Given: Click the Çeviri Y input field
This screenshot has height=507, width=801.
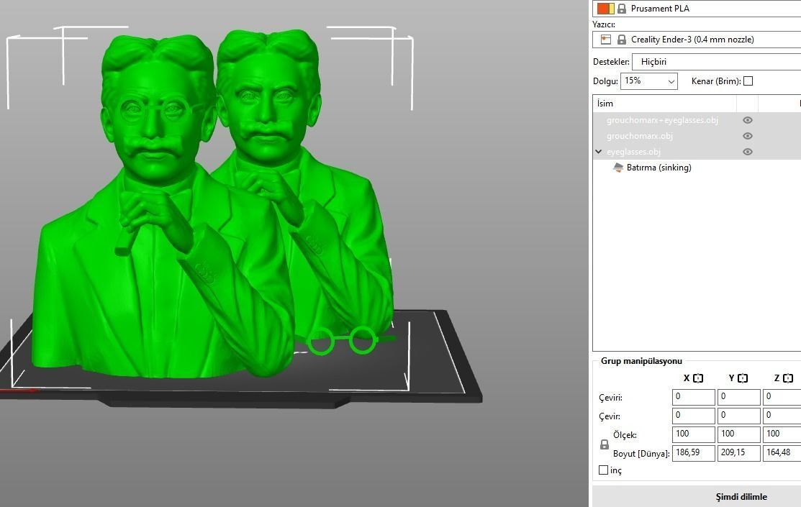Looking at the screenshot, I should click(x=738, y=397).
